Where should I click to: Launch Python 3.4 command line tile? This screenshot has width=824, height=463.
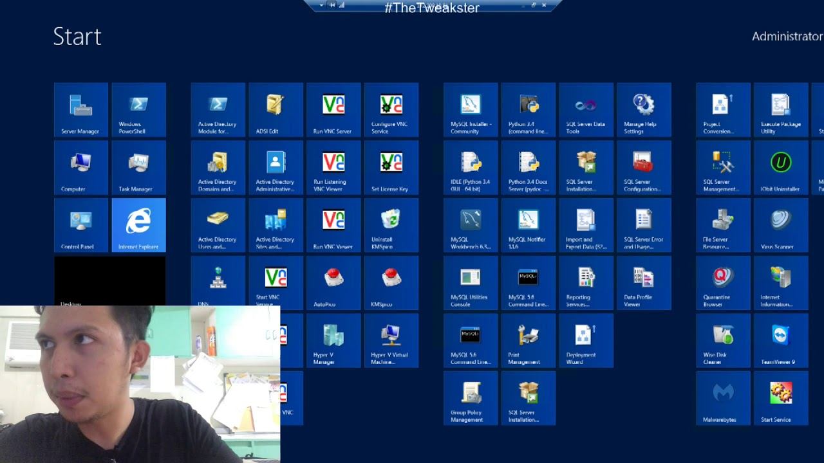pos(529,110)
